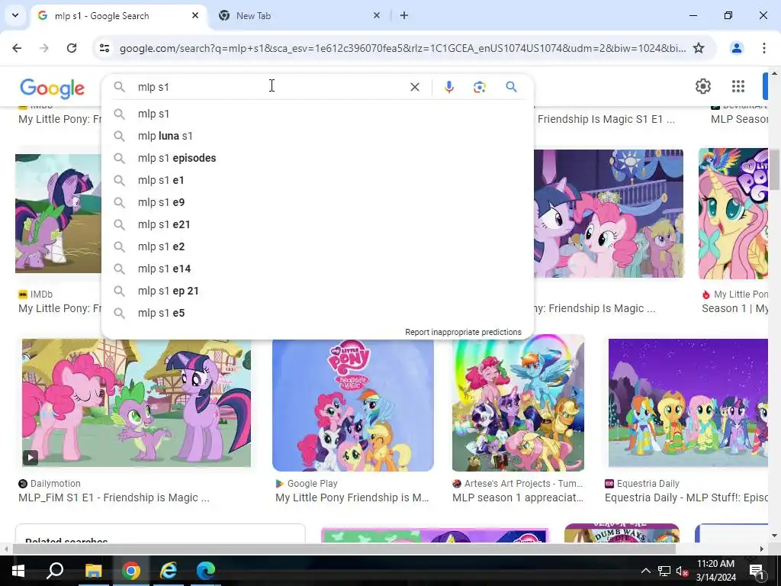This screenshot has width=781, height=586.
Task: Select suggestion 'mlp s1 e1'
Action: click(317, 180)
